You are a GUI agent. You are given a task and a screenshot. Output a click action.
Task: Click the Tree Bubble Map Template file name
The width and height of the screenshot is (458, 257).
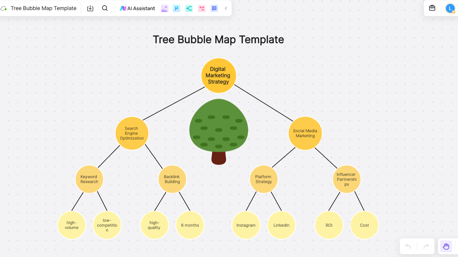[44, 8]
